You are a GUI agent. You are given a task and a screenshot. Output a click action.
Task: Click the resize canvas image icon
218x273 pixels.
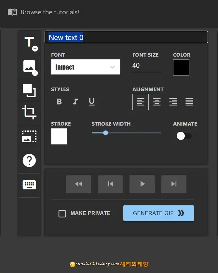pos(29,136)
